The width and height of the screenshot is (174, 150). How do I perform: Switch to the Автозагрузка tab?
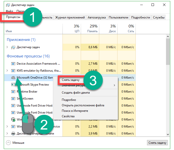(97, 17)
